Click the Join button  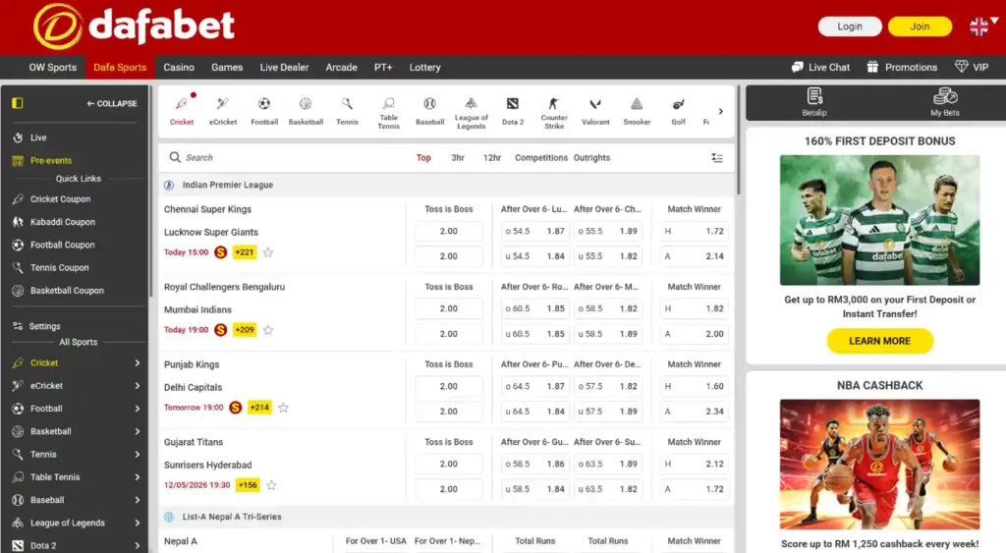point(920,27)
